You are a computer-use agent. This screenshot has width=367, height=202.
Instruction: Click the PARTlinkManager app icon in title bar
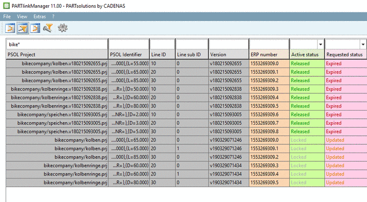pos(6,6)
